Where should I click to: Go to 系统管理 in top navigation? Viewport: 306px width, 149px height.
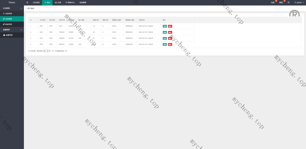click(x=83, y=2)
